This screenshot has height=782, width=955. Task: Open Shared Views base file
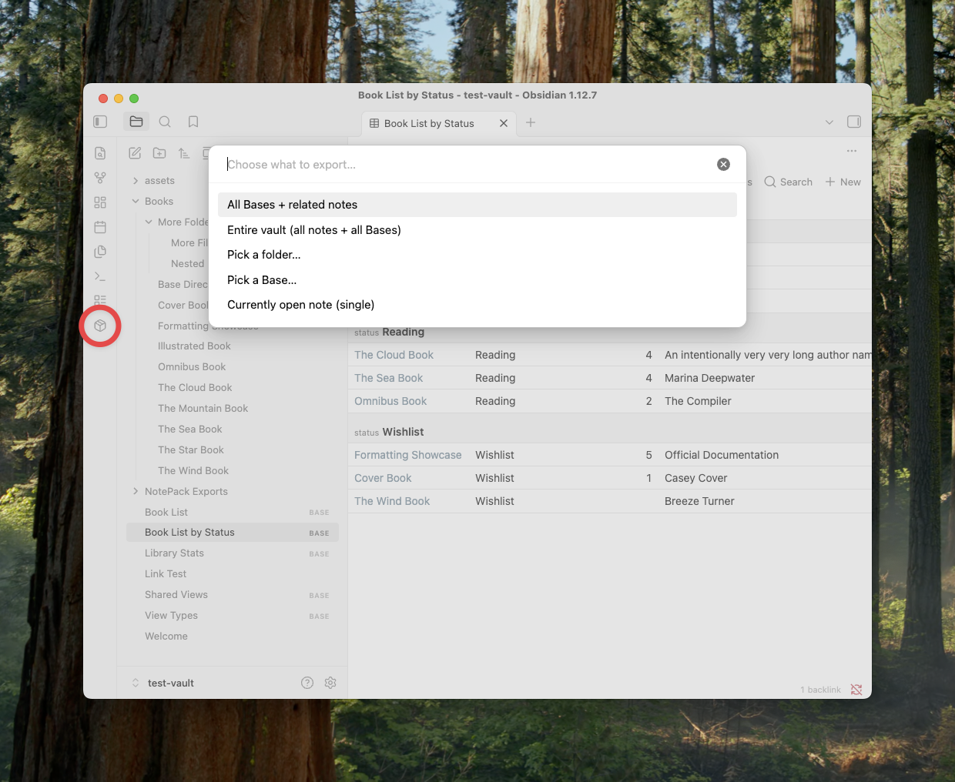tap(233, 595)
